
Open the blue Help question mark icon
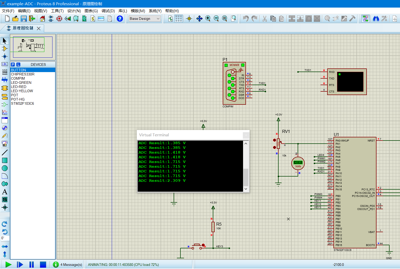tap(120, 19)
